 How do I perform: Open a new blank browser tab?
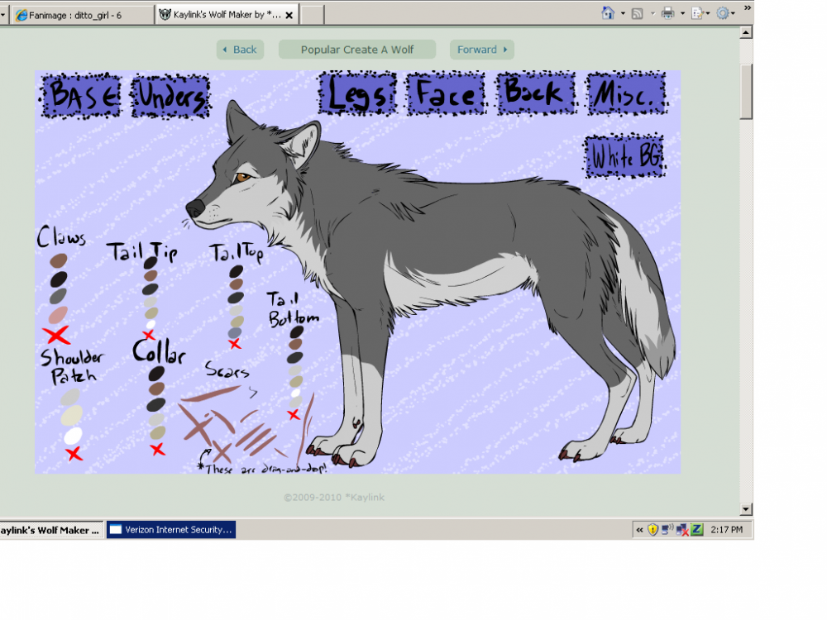313,15
